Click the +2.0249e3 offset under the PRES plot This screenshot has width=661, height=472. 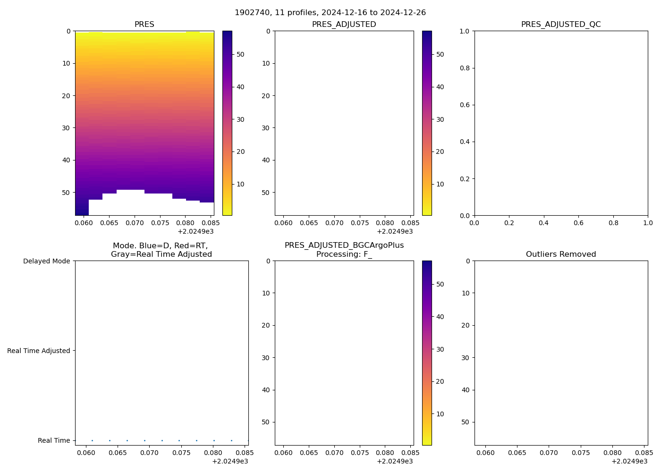pos(195,231)
